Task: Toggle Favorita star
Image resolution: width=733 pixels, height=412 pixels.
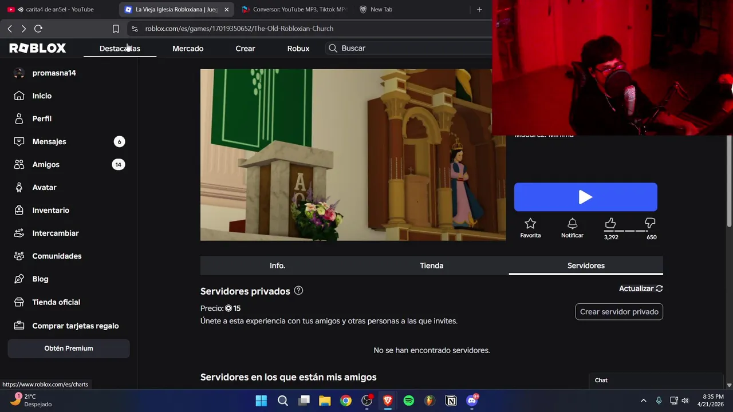Action: click(x=530, y=224)
